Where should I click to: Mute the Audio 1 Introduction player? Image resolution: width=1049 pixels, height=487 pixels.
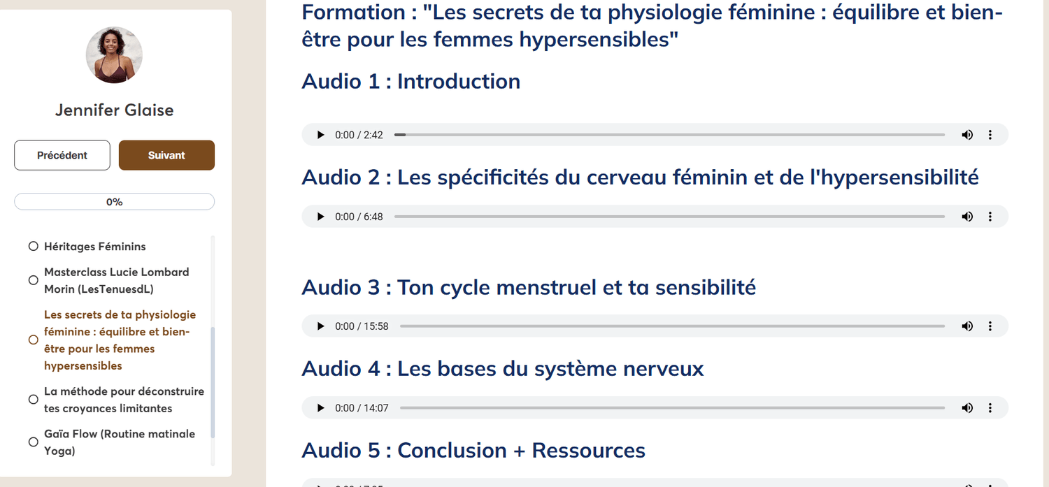click(967, 135)
